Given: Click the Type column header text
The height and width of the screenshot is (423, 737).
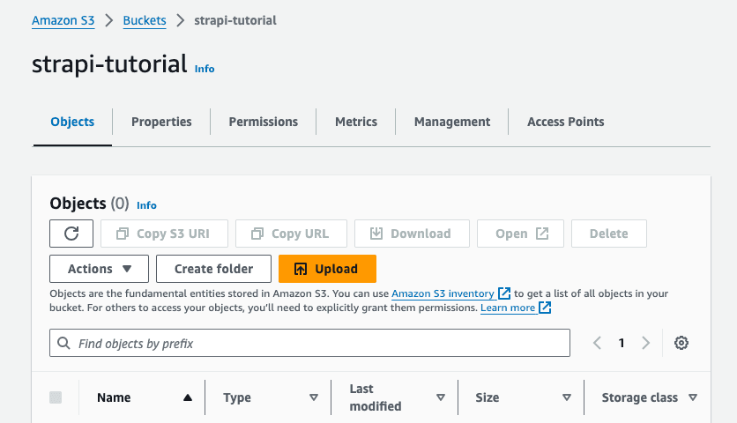Looking at the screenshot, I should coord(237,397).
